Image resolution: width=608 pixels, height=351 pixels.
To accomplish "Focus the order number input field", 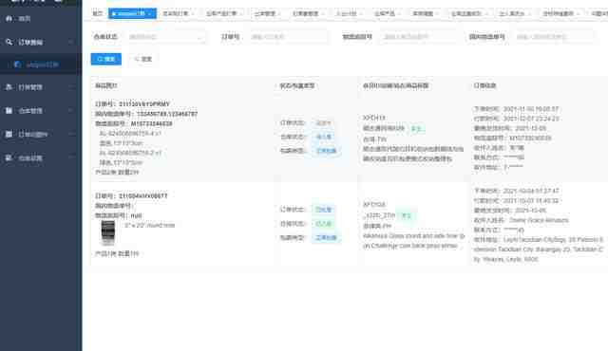I will [x=288, y=37].
